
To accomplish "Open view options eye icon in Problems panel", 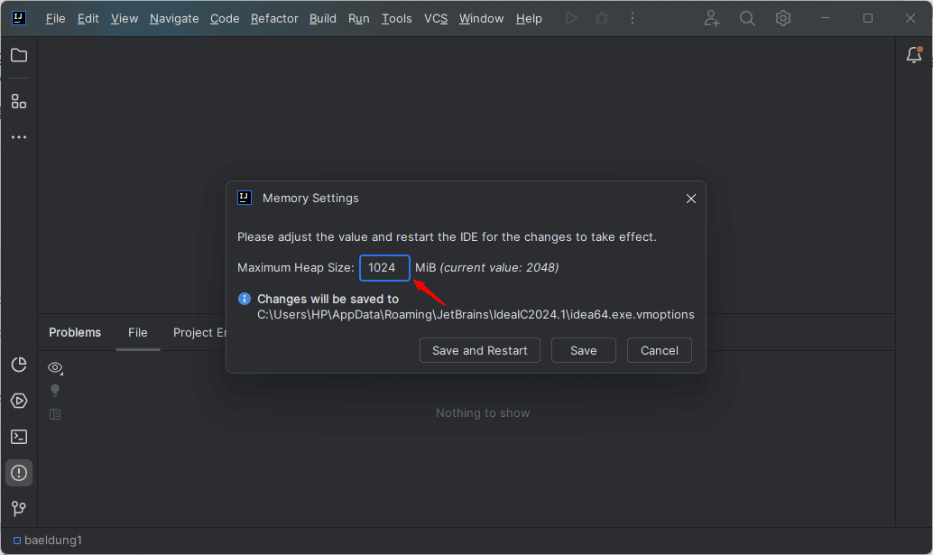I will (x=55, y=367).
